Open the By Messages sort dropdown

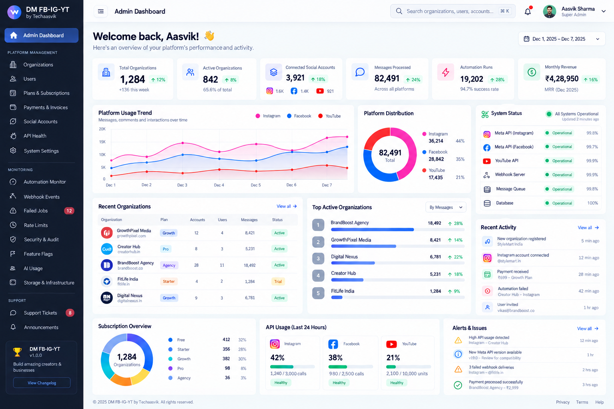[x=446, y=207]
